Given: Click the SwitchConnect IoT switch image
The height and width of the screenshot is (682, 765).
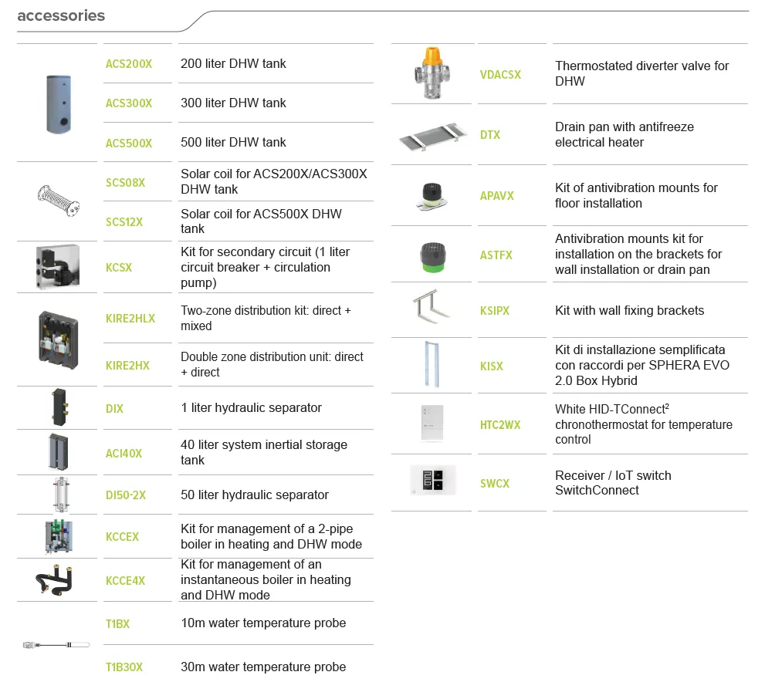Looking at the screenshot, I should point(432,481).
